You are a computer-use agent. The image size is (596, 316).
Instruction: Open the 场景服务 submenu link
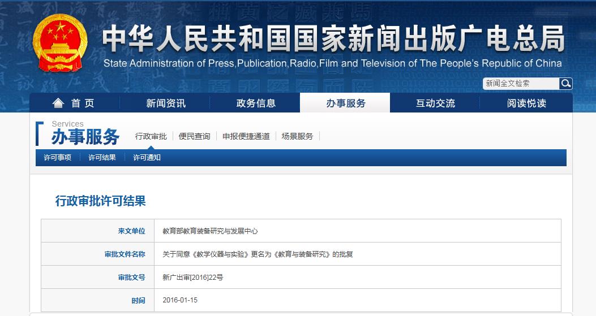(x=297, y=136)
